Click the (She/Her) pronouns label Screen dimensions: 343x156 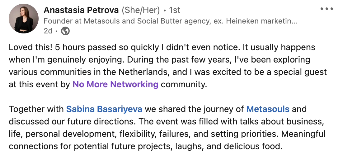point(141,10)
